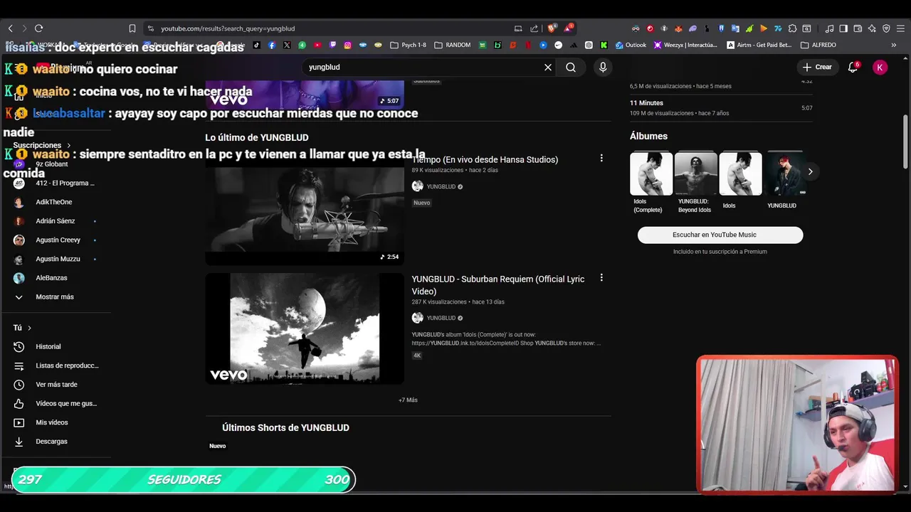The height and width of the screenshot is (512, 911).
Task: Open the Weezyx bookmark
Action: coord(685,45)
